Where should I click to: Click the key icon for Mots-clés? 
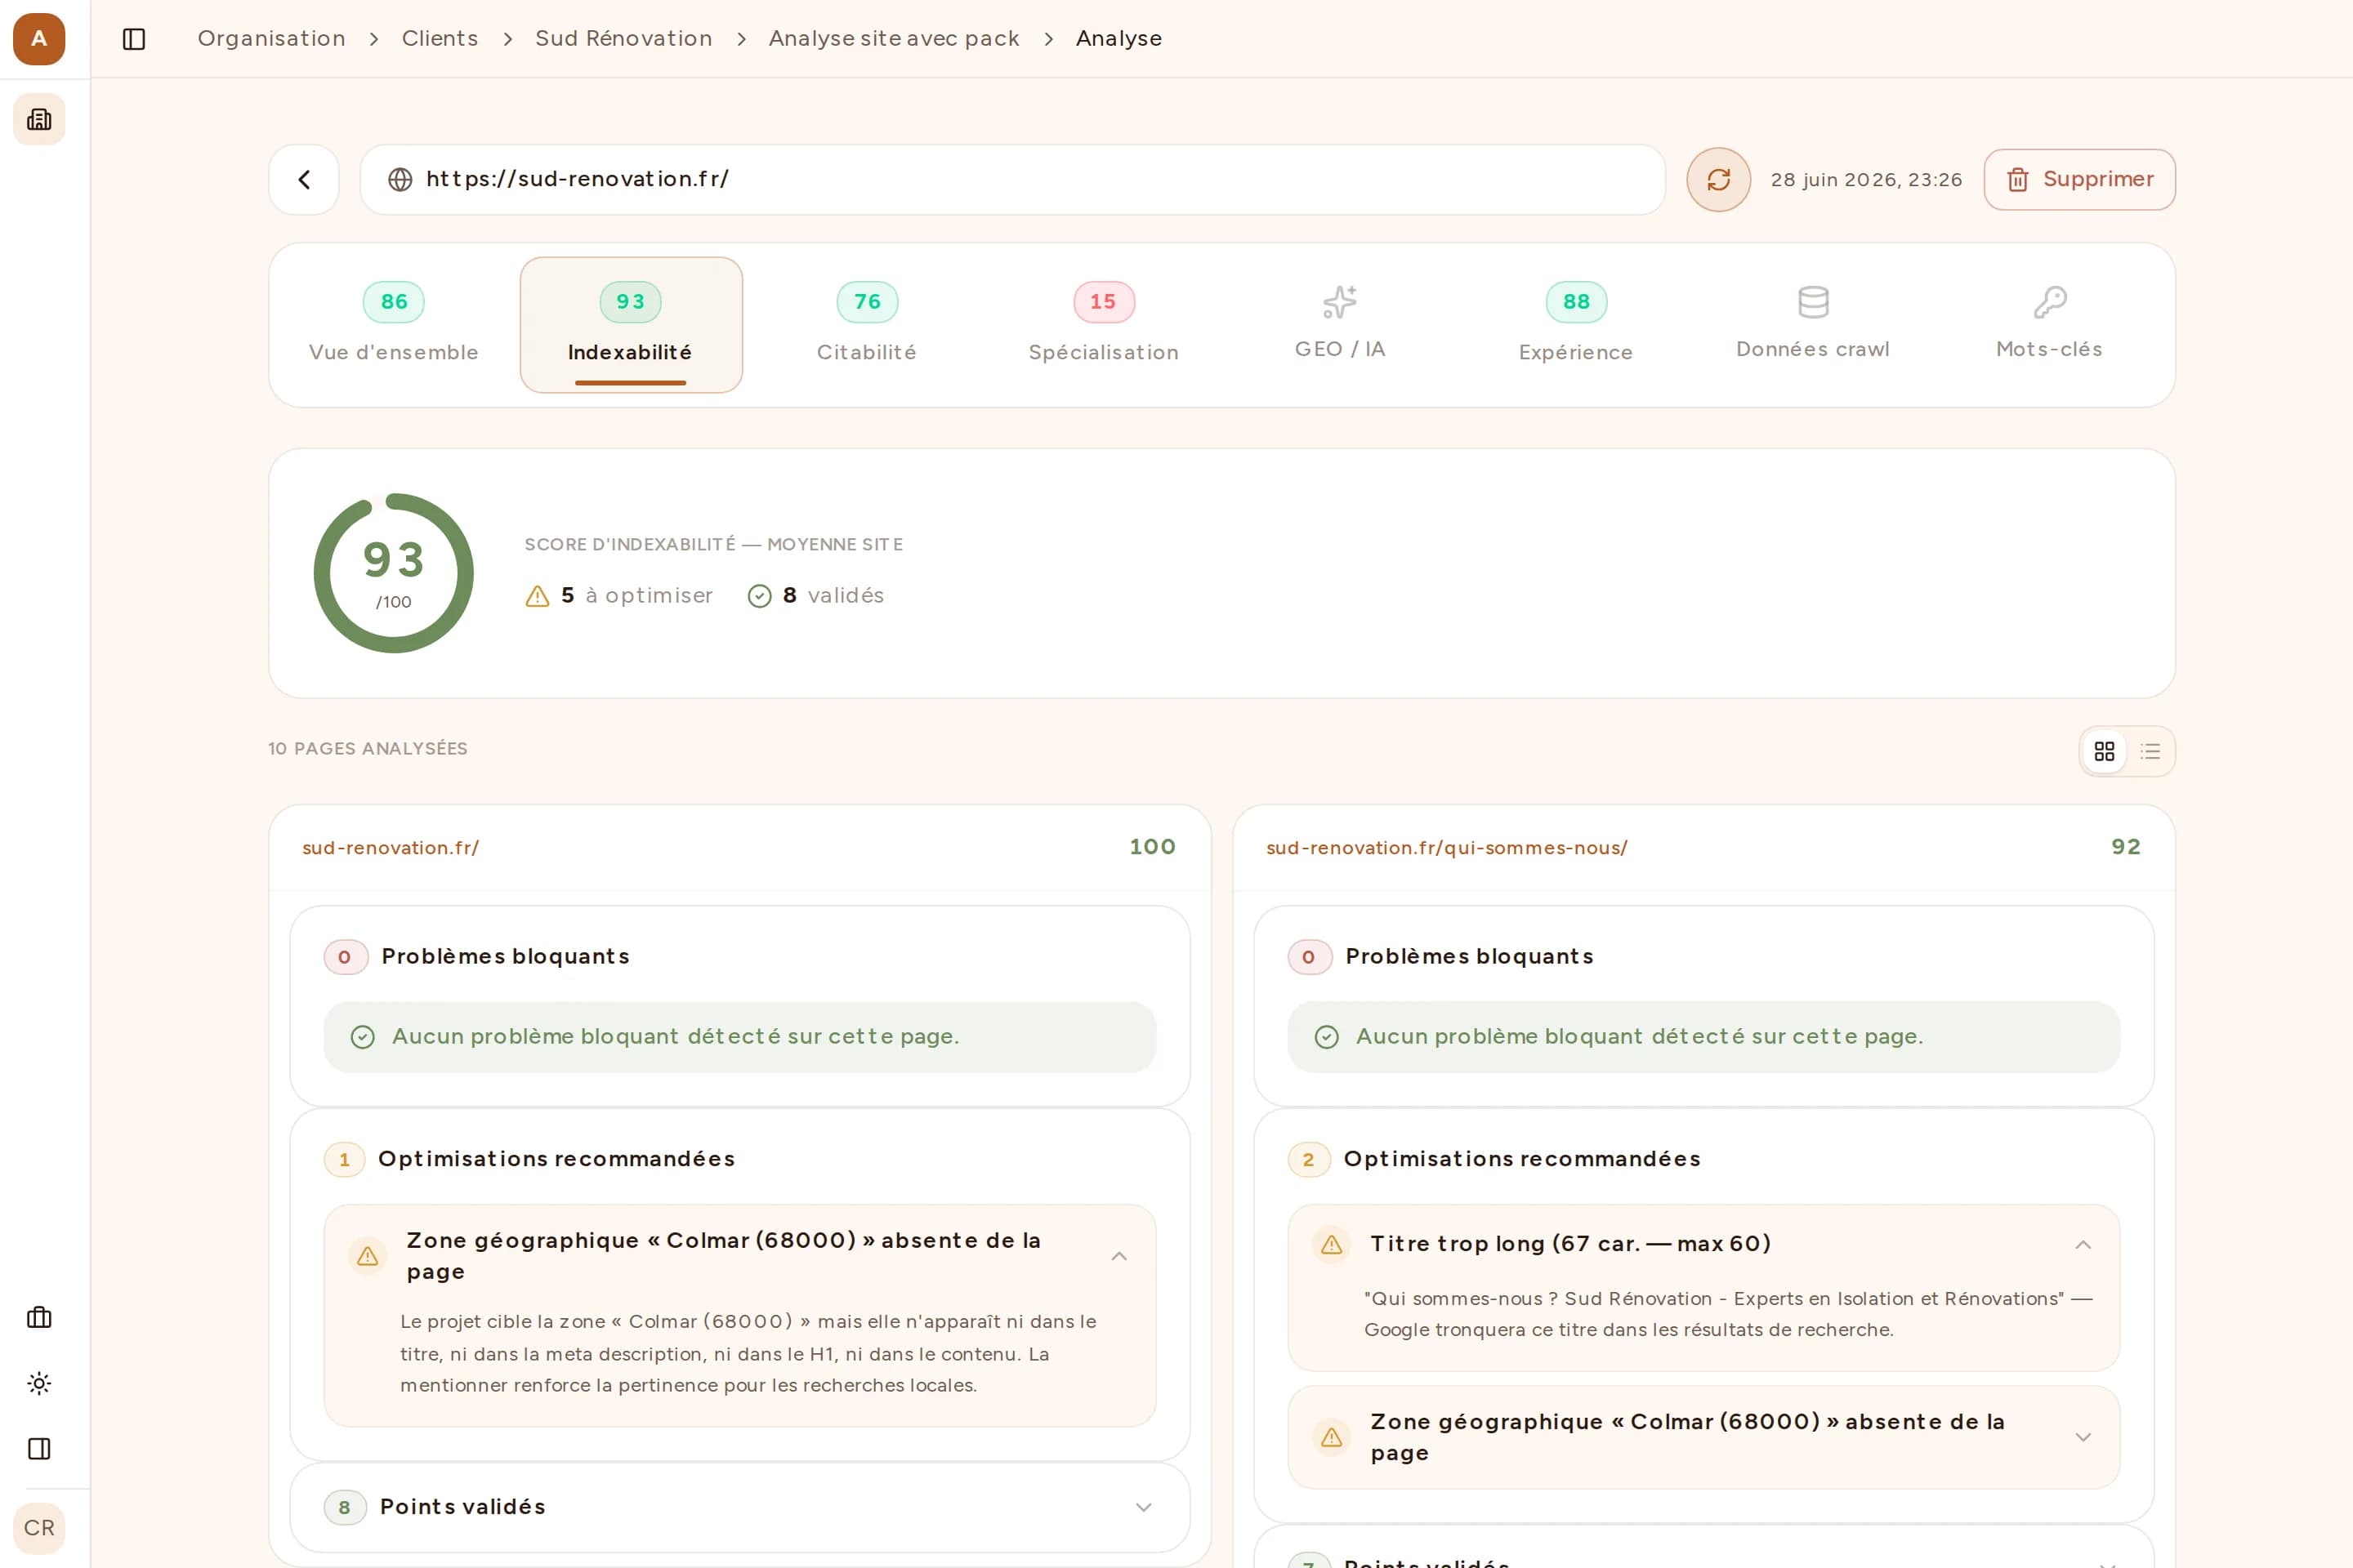pos(2050,301)
